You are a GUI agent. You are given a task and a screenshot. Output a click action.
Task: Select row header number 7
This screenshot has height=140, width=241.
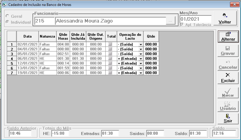[x=12, y=73]
